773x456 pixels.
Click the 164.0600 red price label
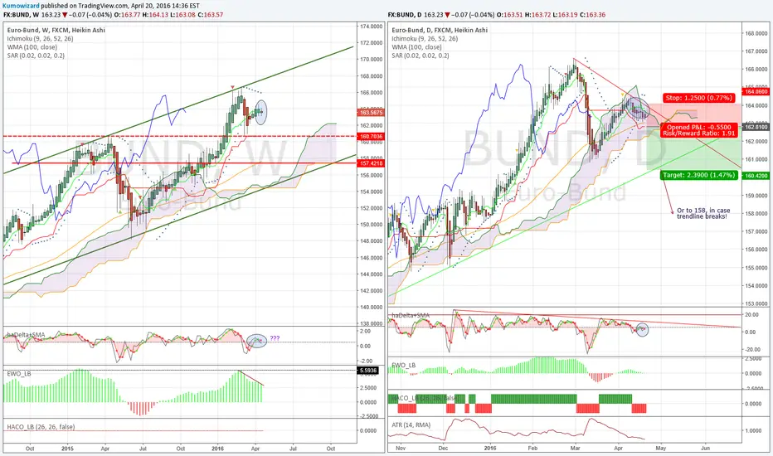[756, 91]
